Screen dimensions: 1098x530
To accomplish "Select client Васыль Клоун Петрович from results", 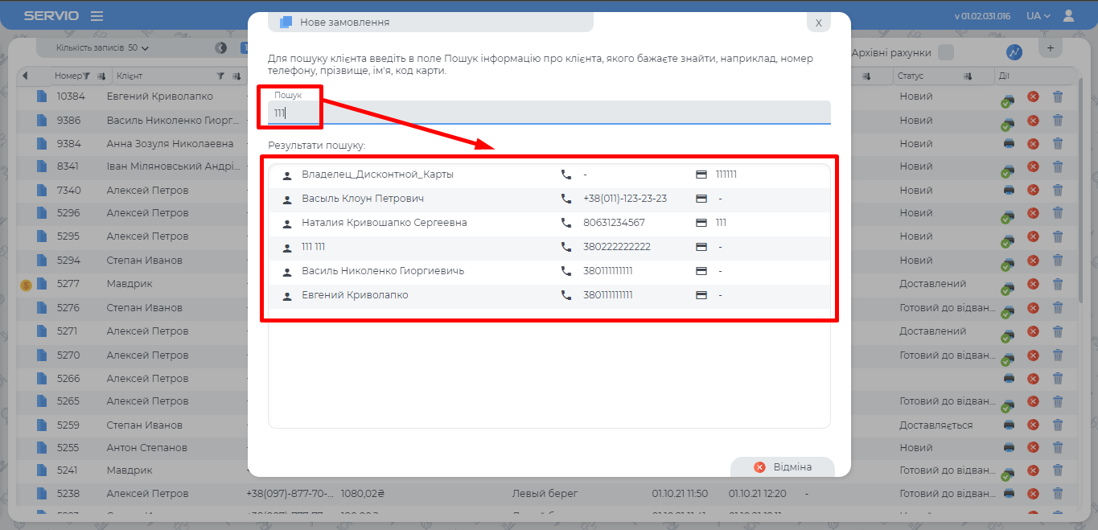I will (362, 199).
